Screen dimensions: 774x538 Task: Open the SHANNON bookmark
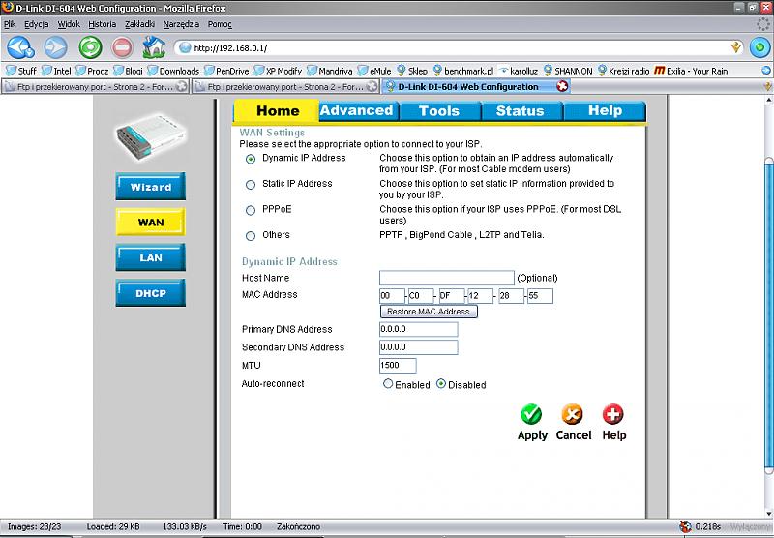coord(568,71)
